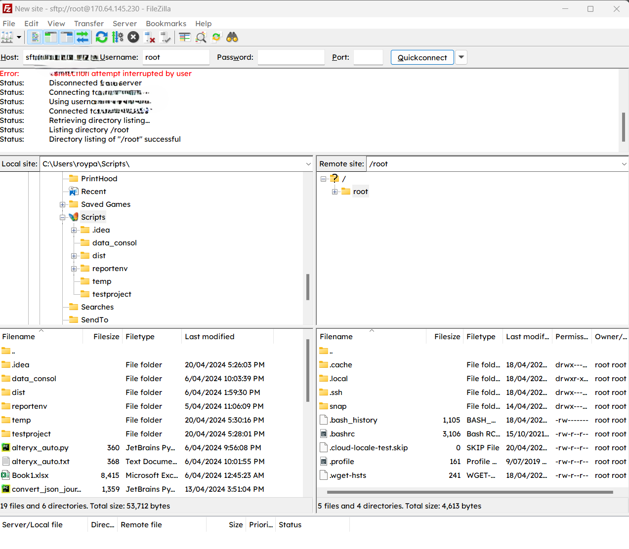Open the Quickconnect history dropdown arrow
The width and height of the screenshot is (629, 549).
pos(461,57)
